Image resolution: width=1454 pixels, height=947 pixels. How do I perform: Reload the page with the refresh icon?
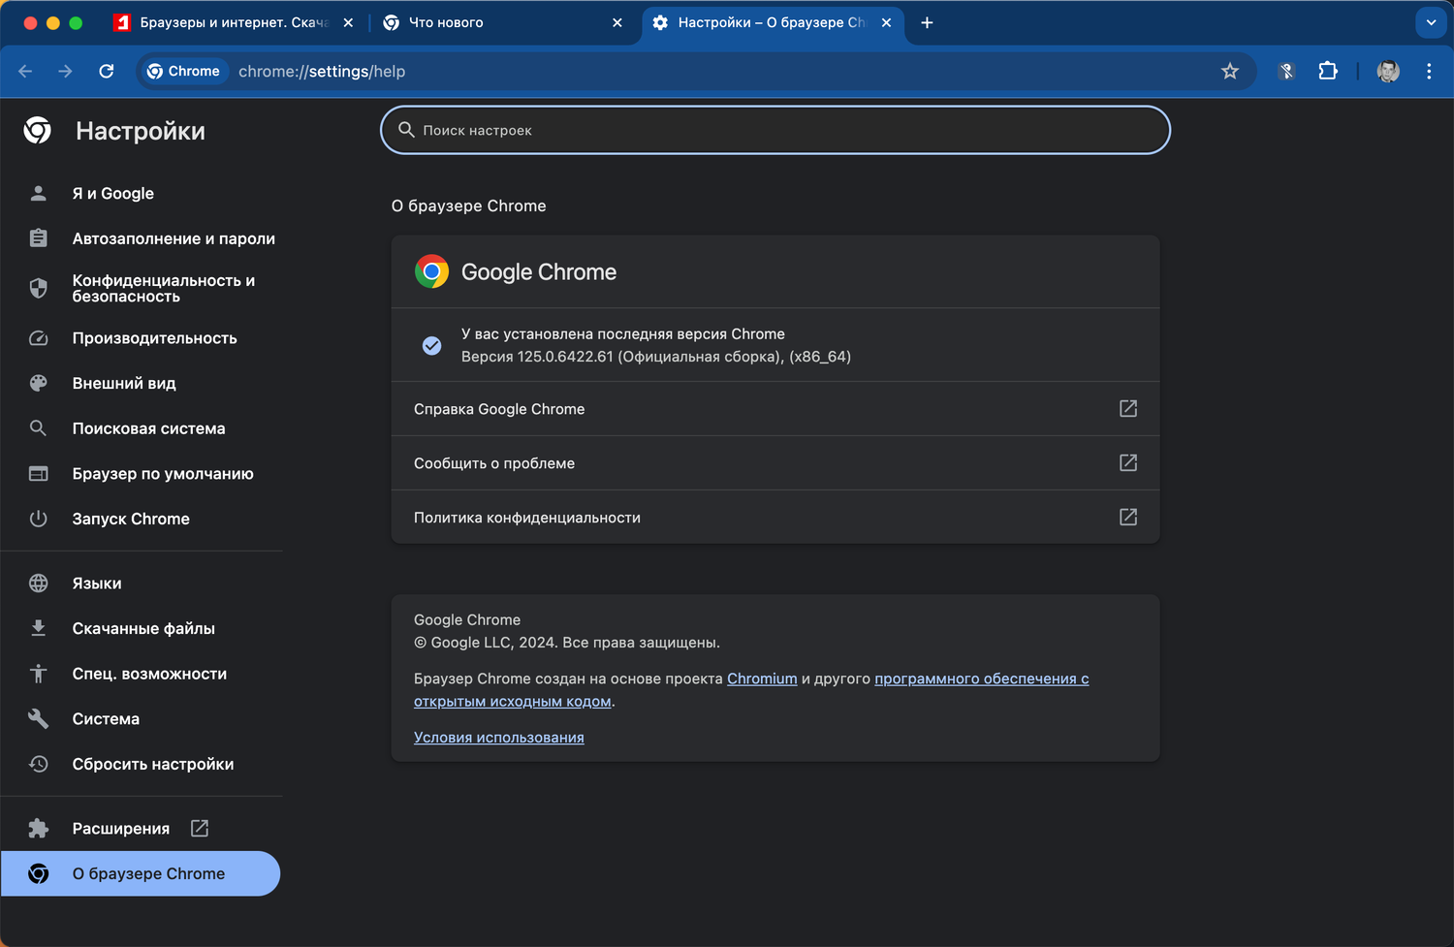[107, 71]
